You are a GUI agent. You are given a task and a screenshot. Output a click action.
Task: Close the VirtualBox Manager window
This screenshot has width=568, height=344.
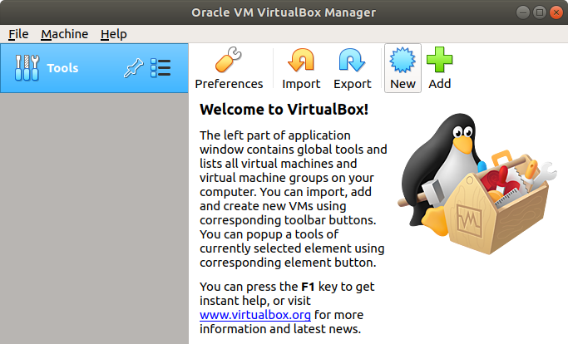[556, 12]
